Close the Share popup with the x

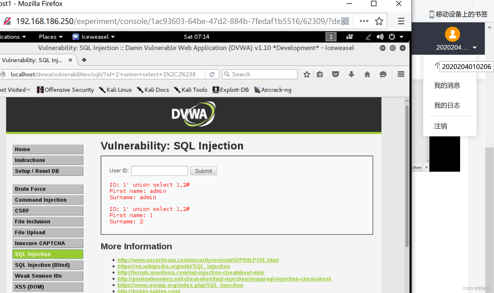426,167
